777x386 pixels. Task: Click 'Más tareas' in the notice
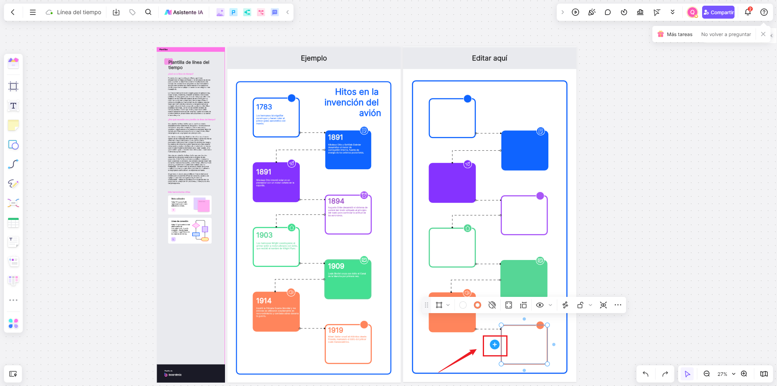tap(679, 34)
